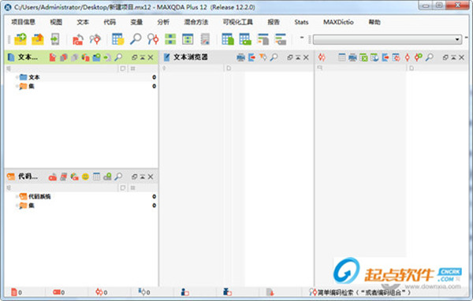Click the undo coding icon with red tag
The width and height of the screenshot is (473, 301).
pos(78,39)
